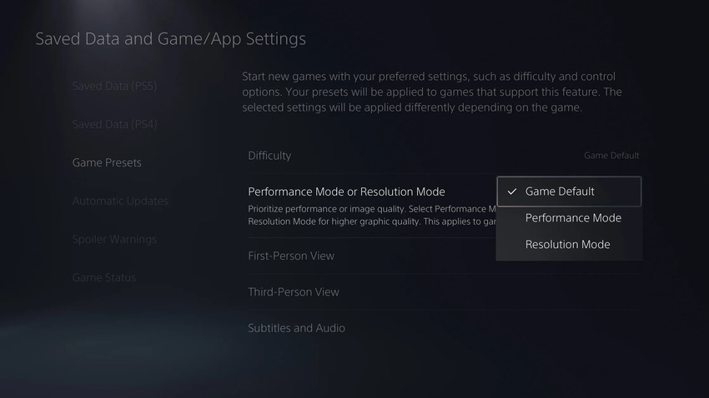Choose Resolution Mode from the dropdown list
This screenshot has width=709, height=398.
pyautogui.click(x=569, y=245)
